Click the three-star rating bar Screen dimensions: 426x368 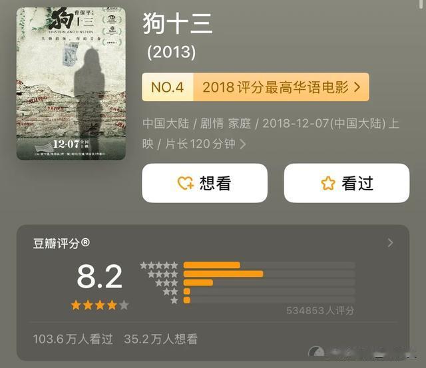point(269,283)
